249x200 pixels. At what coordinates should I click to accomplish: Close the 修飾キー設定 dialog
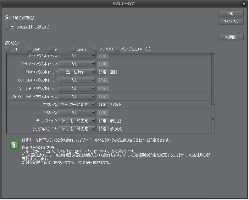[244, 4]
